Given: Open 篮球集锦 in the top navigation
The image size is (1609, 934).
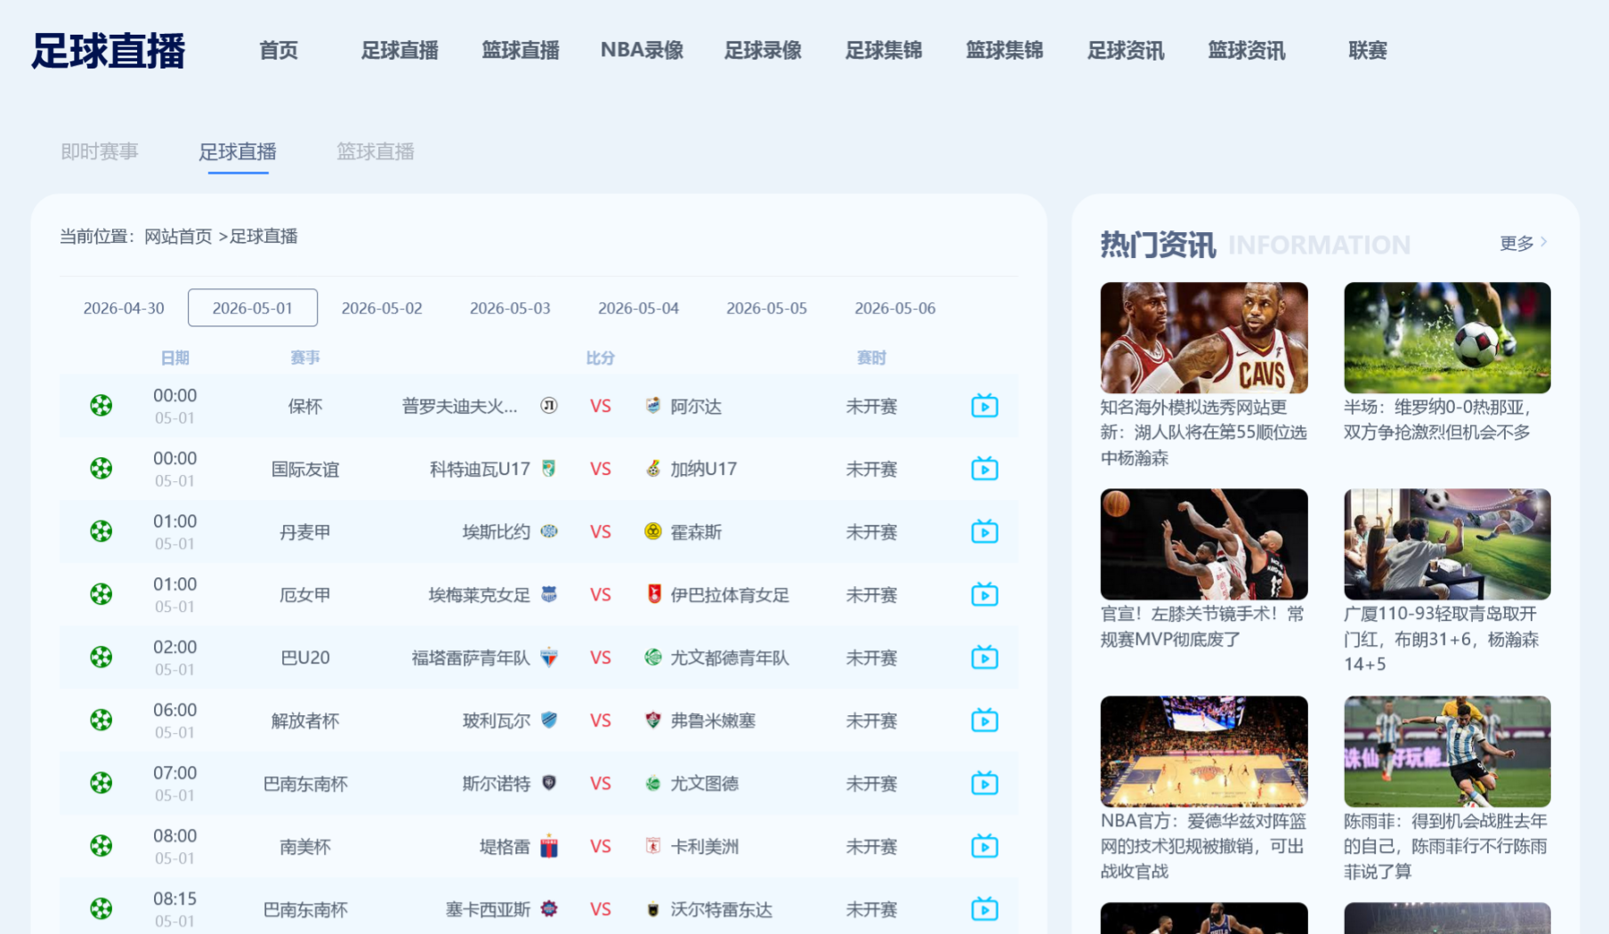Looking at the screenshot, I should click(1005, 51).
